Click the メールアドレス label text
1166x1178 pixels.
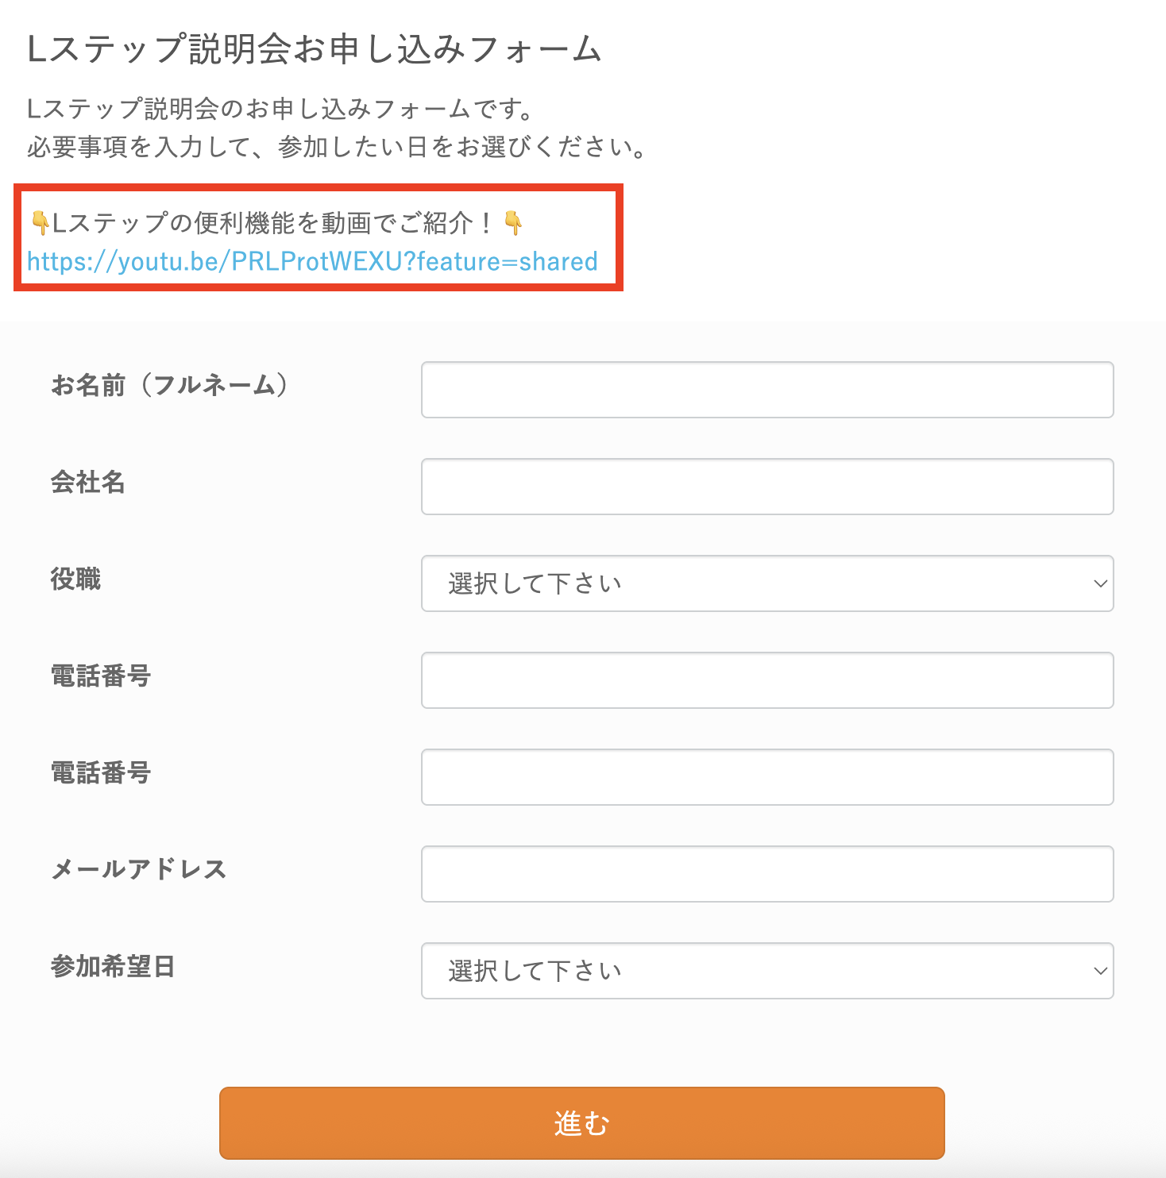point(139,869)
